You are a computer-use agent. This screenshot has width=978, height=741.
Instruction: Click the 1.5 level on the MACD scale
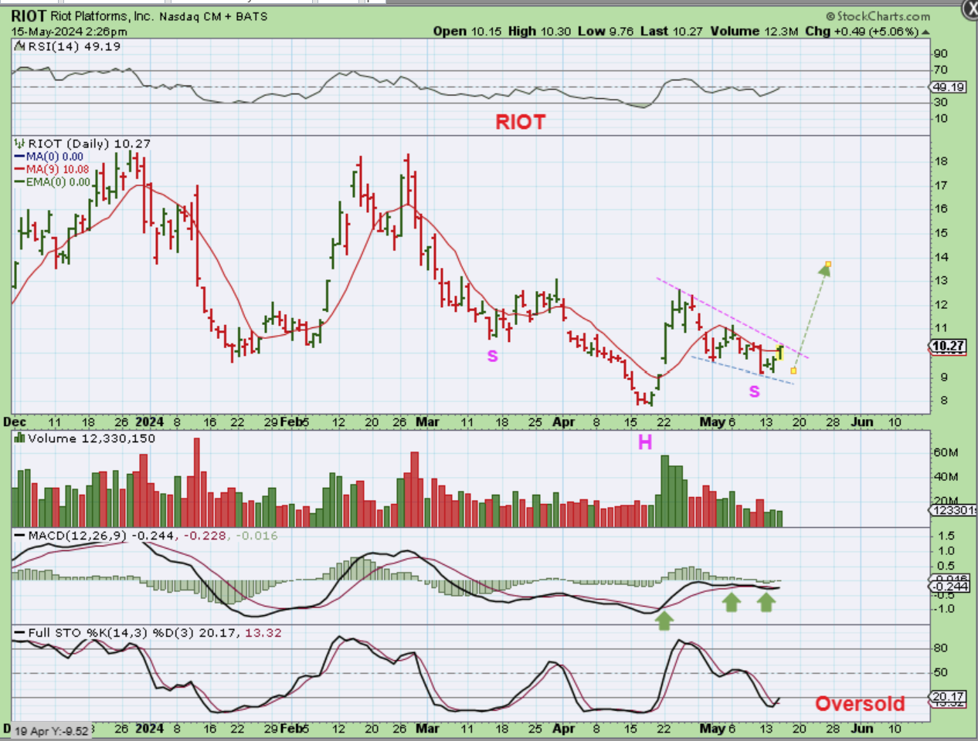click(945, 536)
